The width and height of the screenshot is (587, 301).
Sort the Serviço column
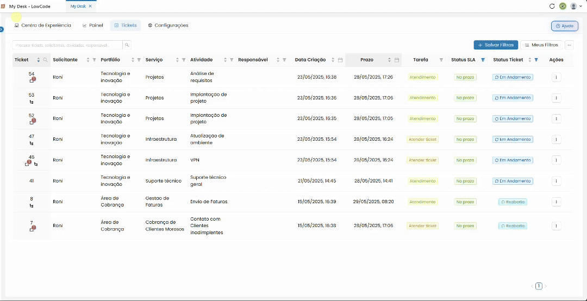click(x=177, y=60)
